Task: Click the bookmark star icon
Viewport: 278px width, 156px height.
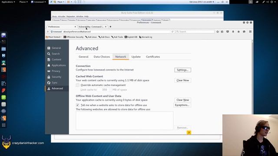Action: (x=218, y=32)
